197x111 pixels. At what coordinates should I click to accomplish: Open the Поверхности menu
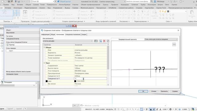(52, 5)
